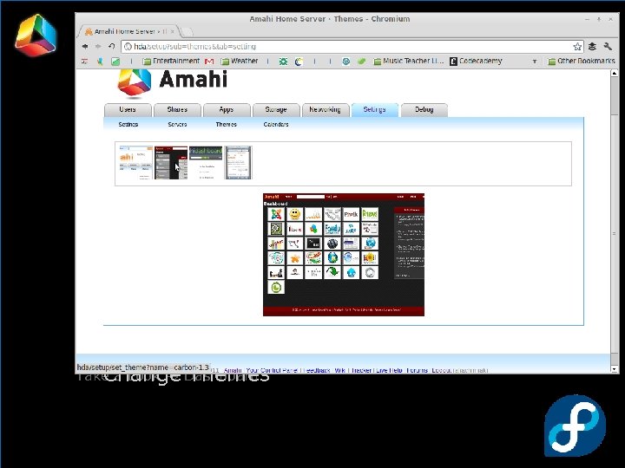
Task: Click the page scrollbar down arrow
Action: (x=615, y=369)
